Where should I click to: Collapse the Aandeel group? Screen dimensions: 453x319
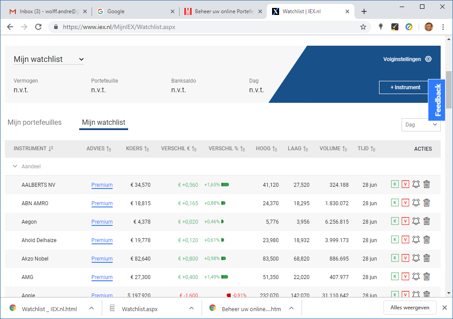(15, 167)
